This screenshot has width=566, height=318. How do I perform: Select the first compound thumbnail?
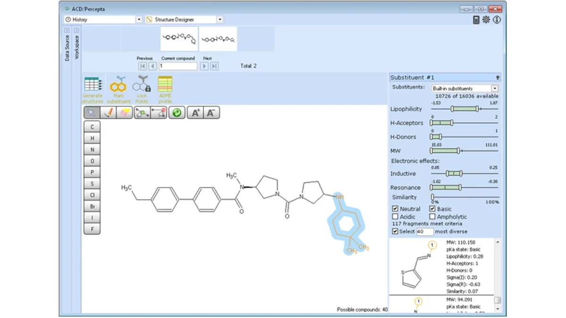[x=179, y=39]
